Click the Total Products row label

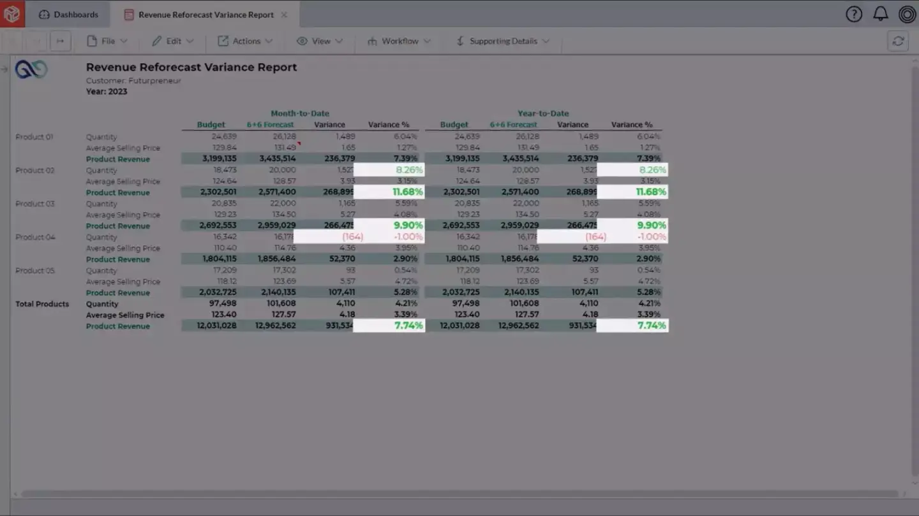[x=42, y=304]
